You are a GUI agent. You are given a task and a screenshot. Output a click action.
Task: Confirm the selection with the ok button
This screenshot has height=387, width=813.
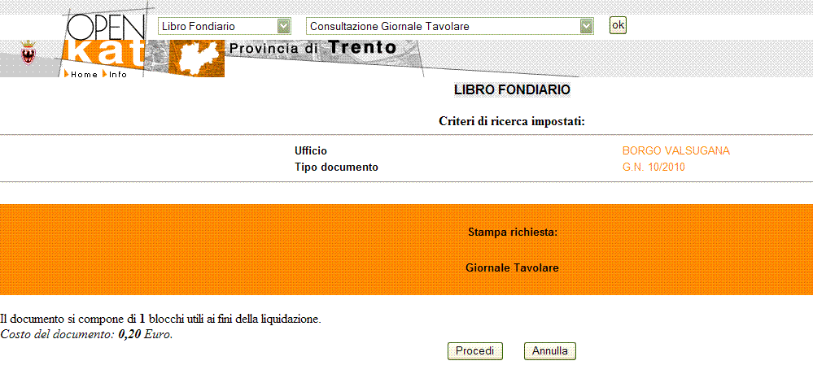(x=618, y=25)
